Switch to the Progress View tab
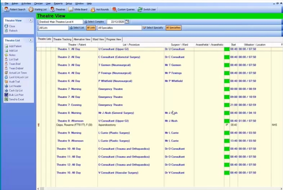The width and height of the screenshot is (283, 190). click(114, 39)
